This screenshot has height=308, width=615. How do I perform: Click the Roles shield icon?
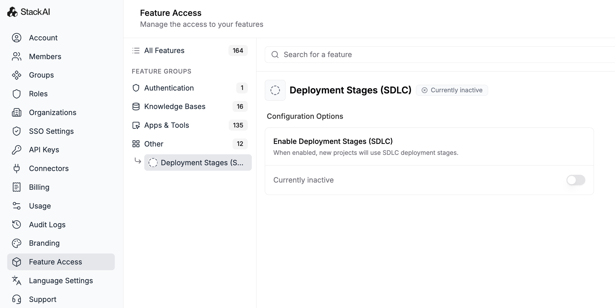[x=17, y=94]
